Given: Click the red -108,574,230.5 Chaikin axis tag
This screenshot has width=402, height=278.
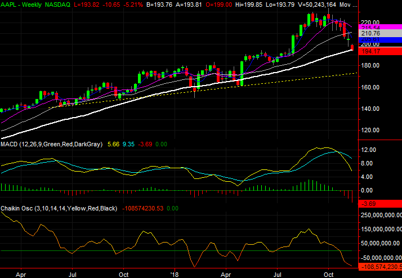Looking at the screenshot, I should pyautogui.click(x=380, y=267).
